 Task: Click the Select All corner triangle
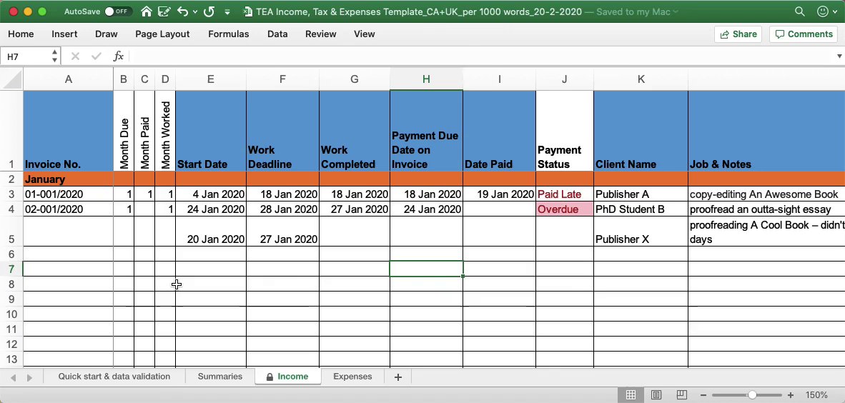[11, 80]
